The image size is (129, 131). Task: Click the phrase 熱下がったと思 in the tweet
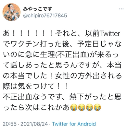tap(95, 97)
